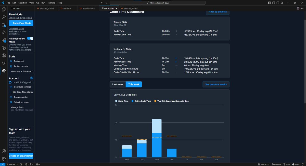The height and width of the screenshot is (166, 306).
Task: Open the Explorer view in activity bar
Action: [x=4, y=9]
